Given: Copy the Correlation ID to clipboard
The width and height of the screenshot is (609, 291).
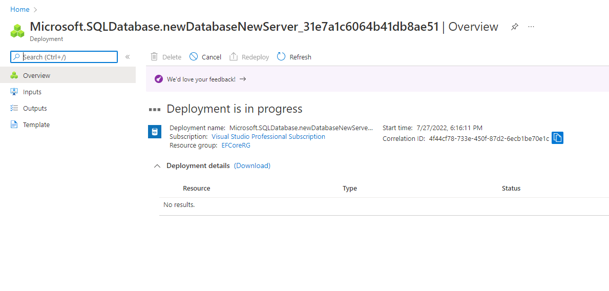Looking at the screenshot, I should 557,138.
